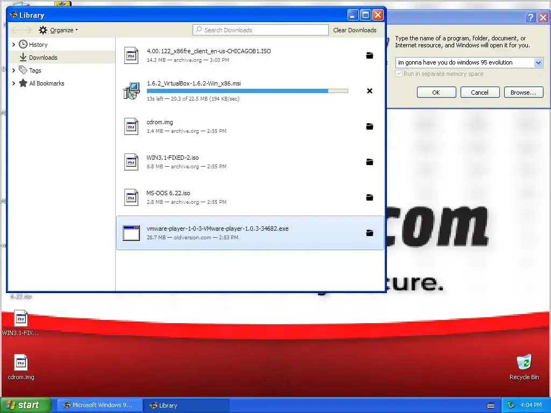Select MS-DOS 6.22.iso filename in list
Viewport: 551px width, 413px height.
[x=168, y=193]
